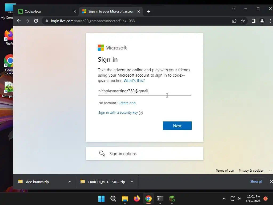Open the terminal taskbar icon
The image size is (273, 205).
[x=160, y=199]
